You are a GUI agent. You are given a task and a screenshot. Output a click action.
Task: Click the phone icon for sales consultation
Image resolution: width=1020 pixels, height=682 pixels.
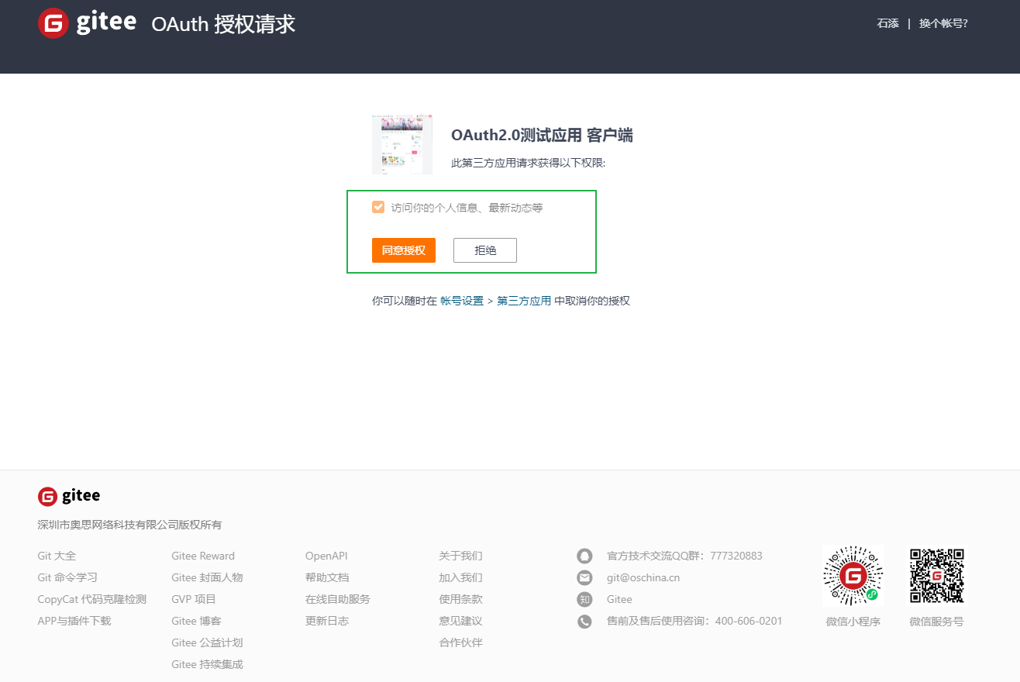click(x=584, y=621)
